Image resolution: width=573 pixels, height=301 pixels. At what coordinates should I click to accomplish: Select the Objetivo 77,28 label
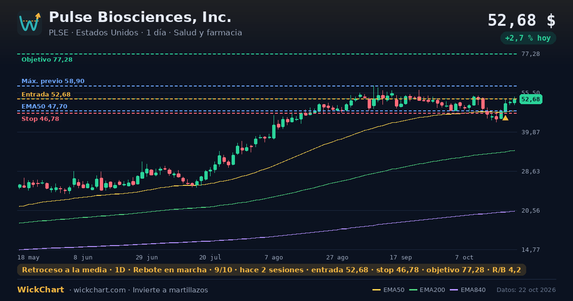47,60
